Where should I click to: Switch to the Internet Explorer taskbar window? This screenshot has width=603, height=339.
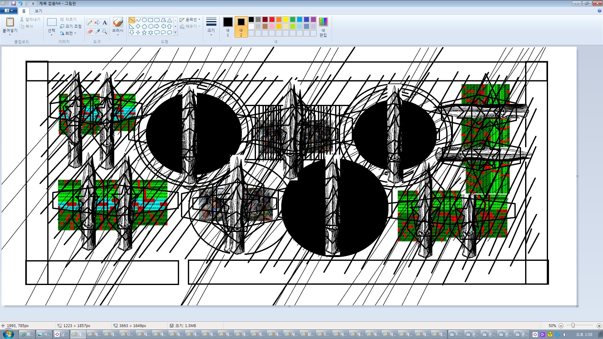coord(27,335)
